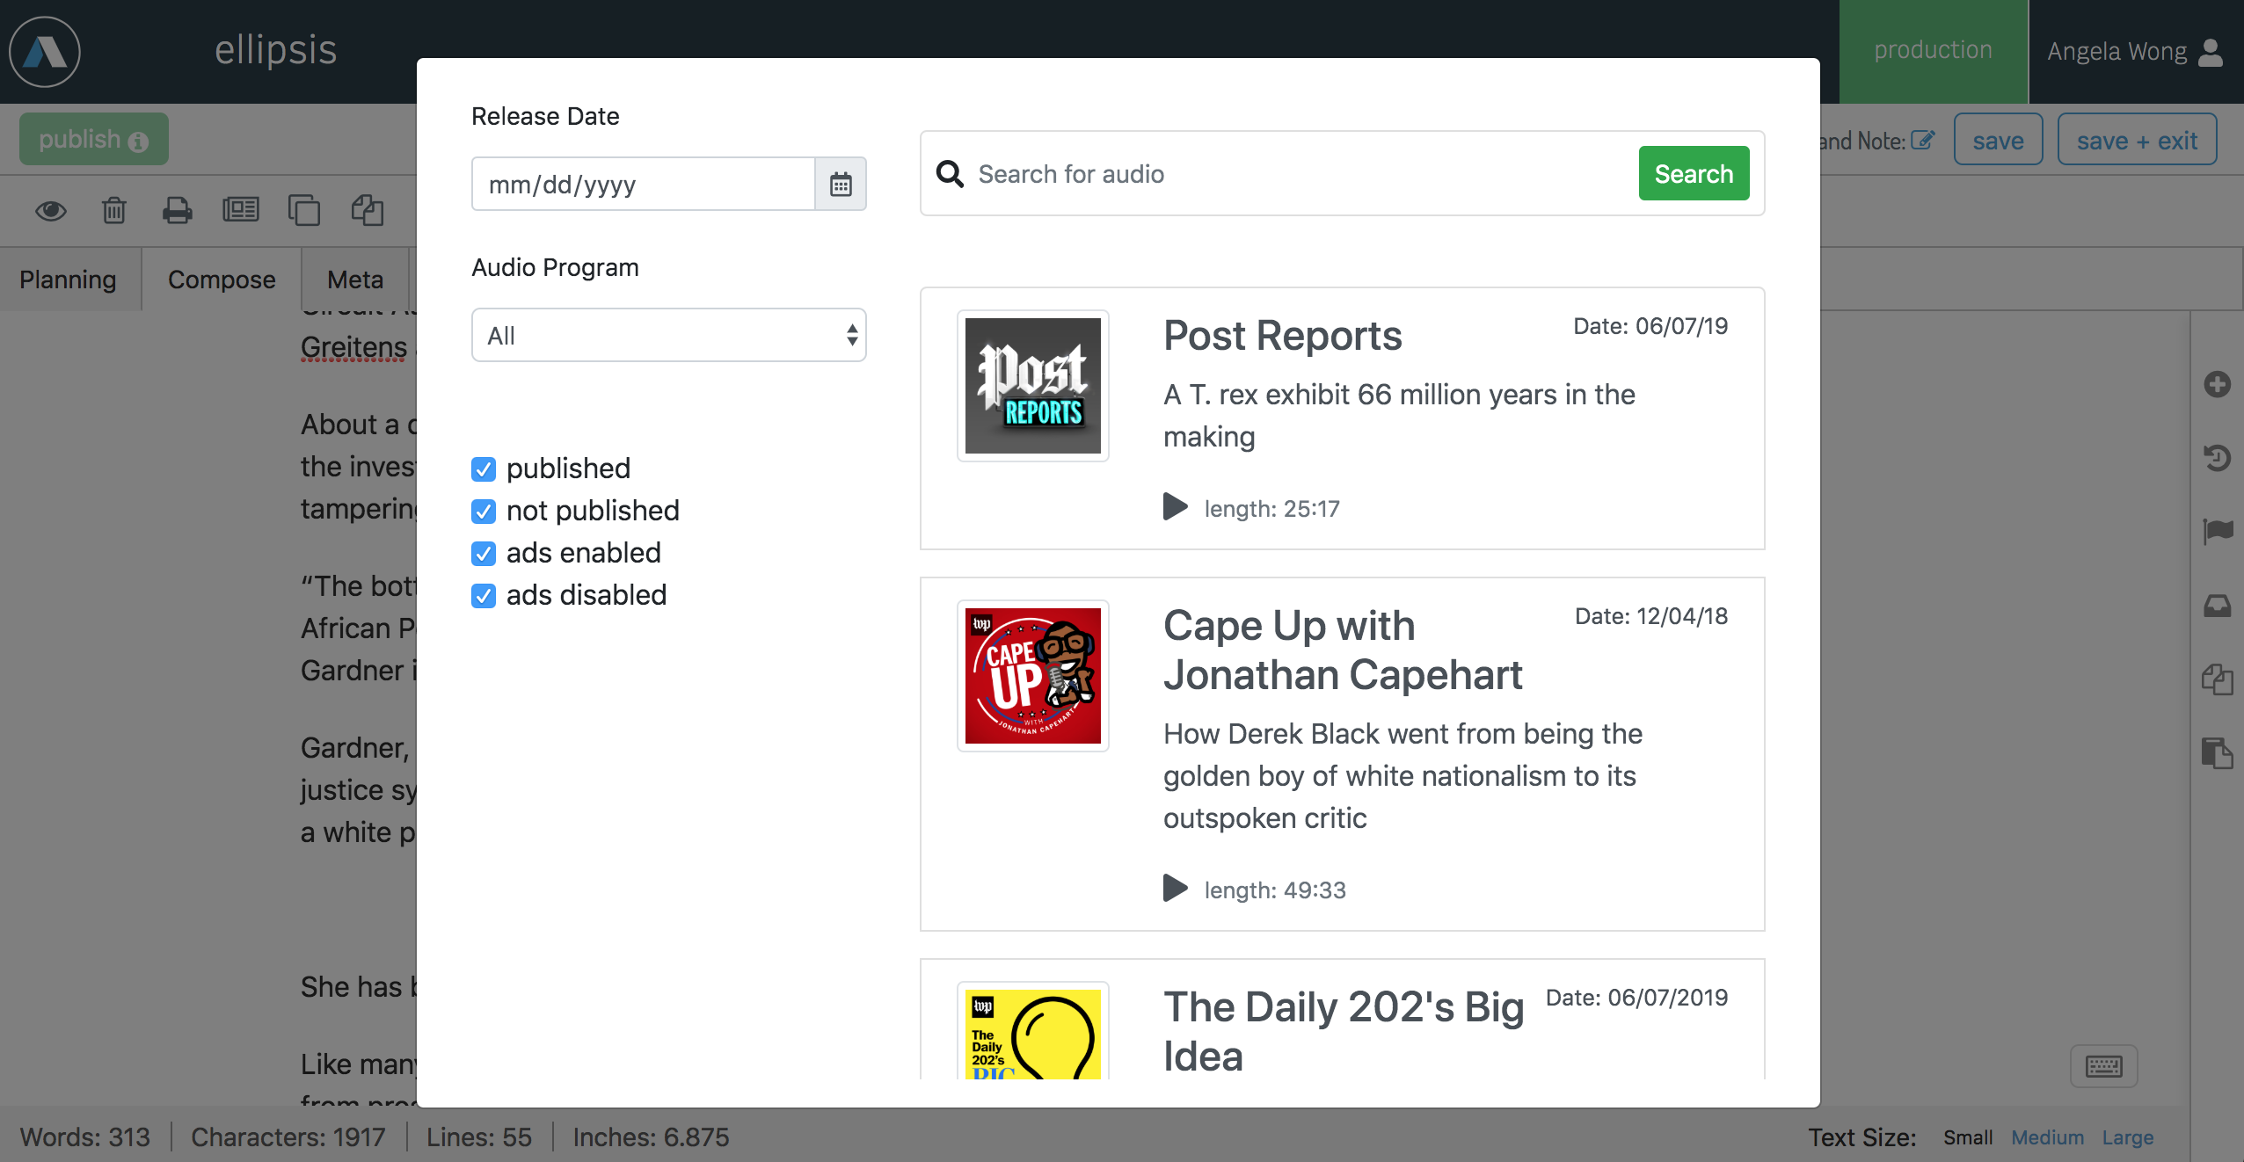
Task: Open the Audio Program dropdown set to All
Action: coord(669,335)
